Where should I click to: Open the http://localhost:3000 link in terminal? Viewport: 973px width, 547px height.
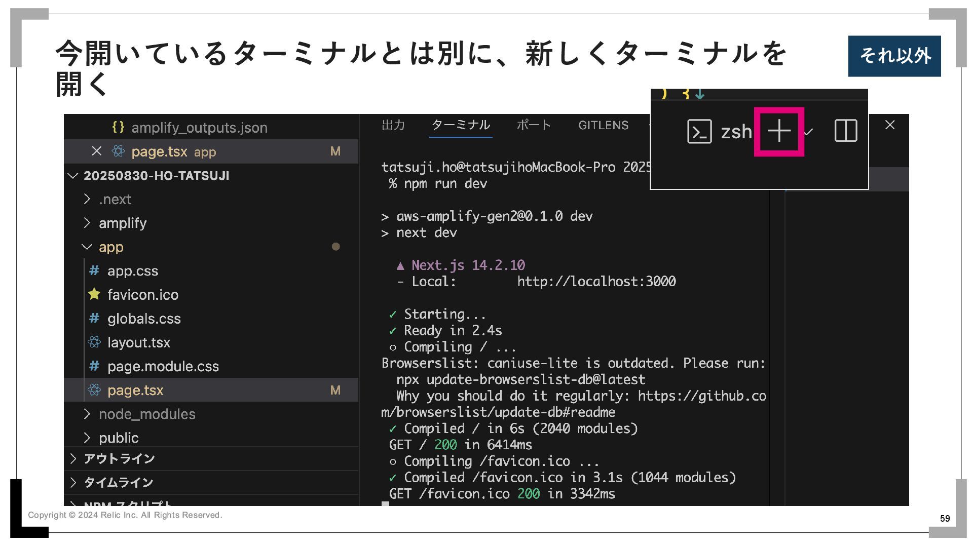[x=596, y=282]
